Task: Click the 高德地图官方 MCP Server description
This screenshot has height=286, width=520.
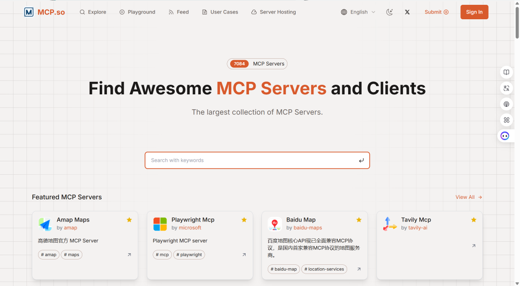Action: (68, 241)
